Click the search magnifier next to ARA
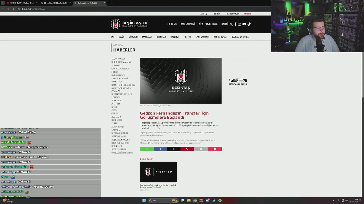The height and width of the screenshot is (204, 364). (x=206, y=14)
